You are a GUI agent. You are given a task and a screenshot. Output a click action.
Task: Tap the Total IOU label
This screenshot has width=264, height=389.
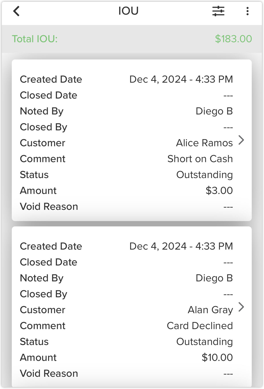tap(35, 39)
